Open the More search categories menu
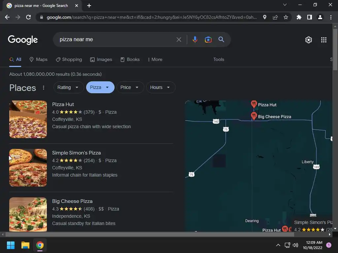This screenshot has height=253, width=338. (155, 60)
